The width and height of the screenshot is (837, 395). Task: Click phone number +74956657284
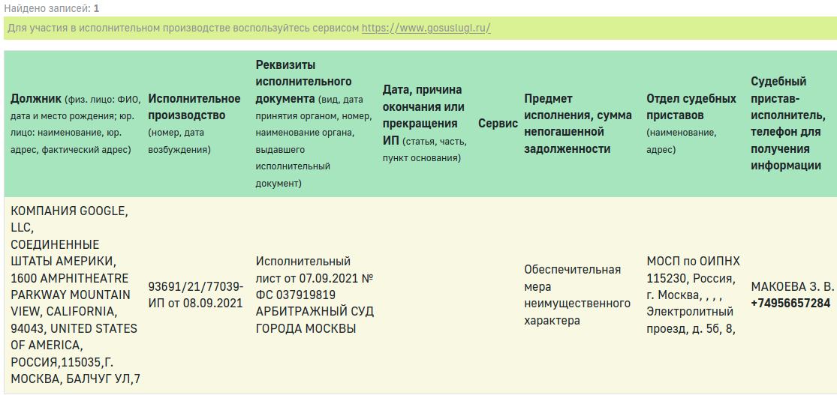790,304
